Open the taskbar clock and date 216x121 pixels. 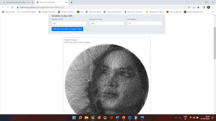click(x=205, y=118)
